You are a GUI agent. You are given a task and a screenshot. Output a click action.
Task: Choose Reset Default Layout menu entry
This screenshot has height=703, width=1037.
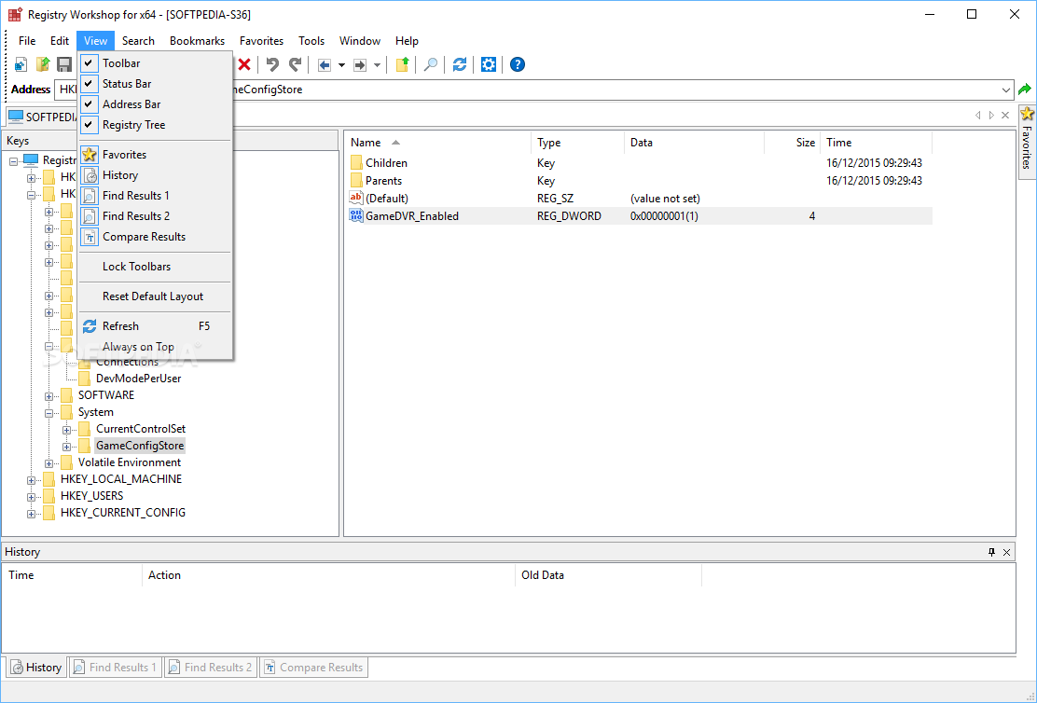pos(153,296)
